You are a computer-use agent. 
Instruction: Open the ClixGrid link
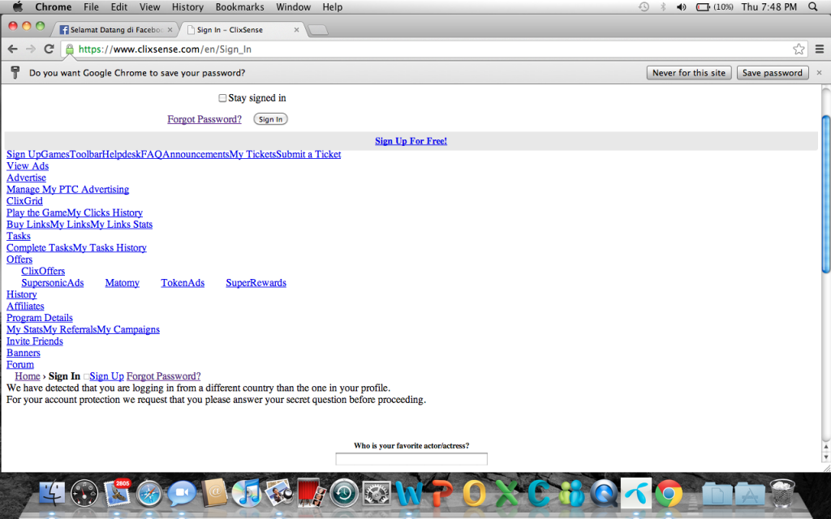[24, 201]
